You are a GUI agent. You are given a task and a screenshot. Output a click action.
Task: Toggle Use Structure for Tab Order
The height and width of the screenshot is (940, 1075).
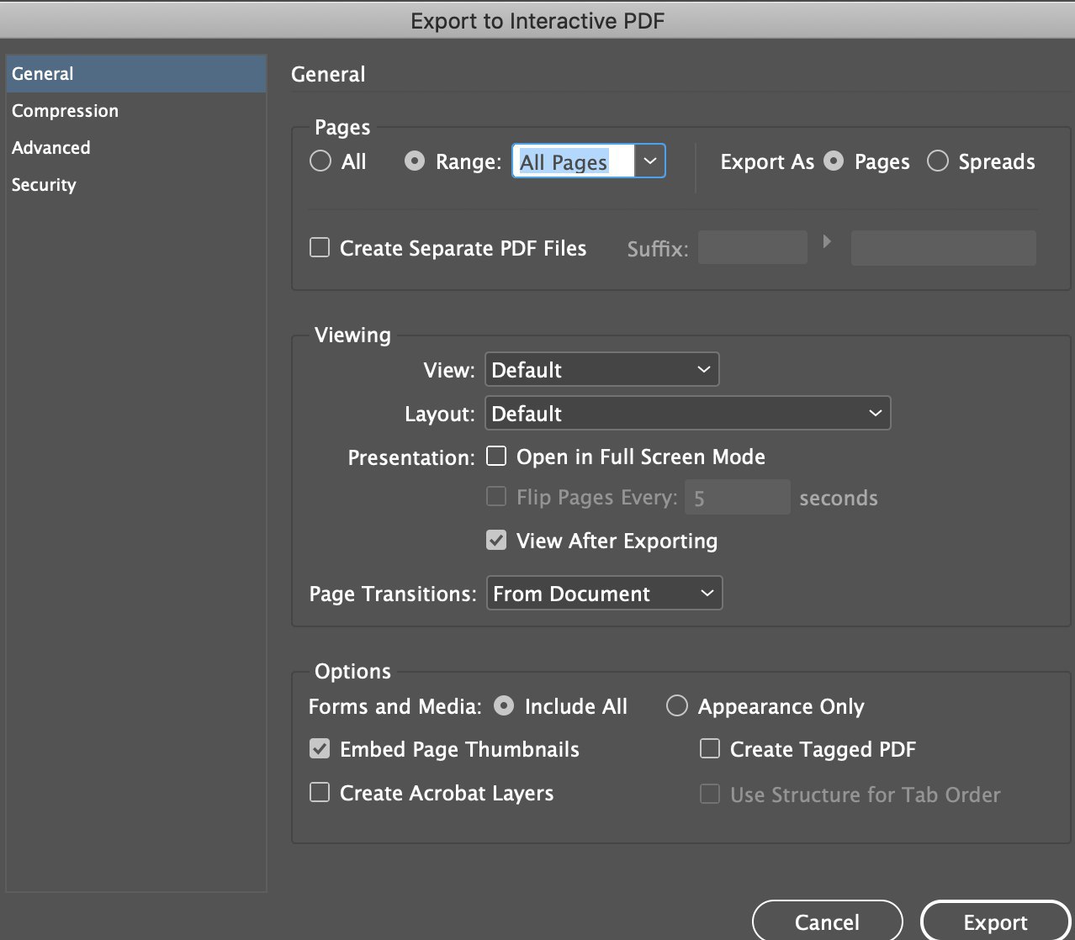point(710,794)
